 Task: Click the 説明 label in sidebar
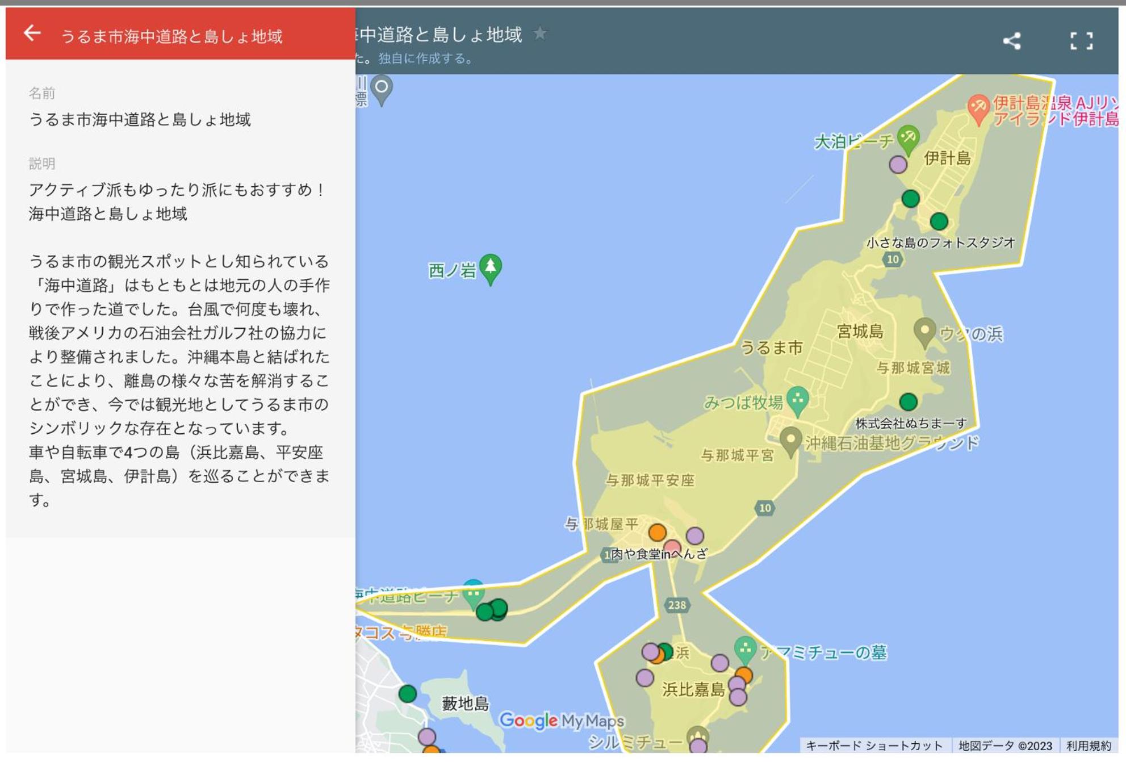pos(42,164)
